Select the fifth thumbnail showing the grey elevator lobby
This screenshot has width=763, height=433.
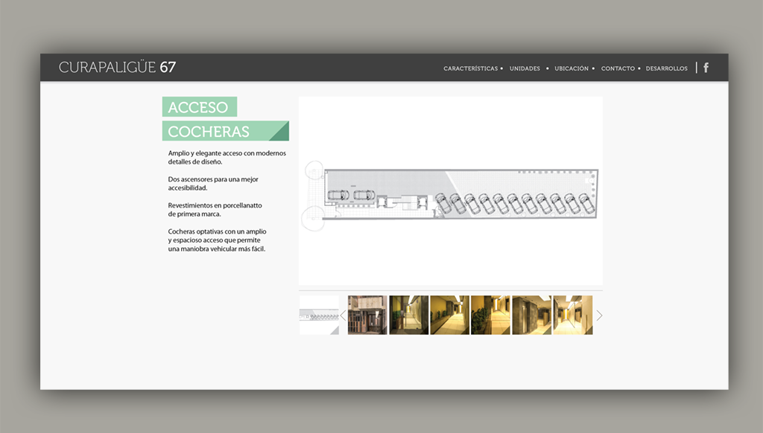532,315
